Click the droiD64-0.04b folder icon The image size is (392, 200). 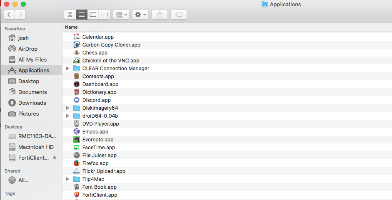click(77, 116)
